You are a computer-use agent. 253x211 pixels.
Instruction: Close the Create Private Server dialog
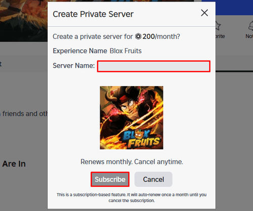204,13
